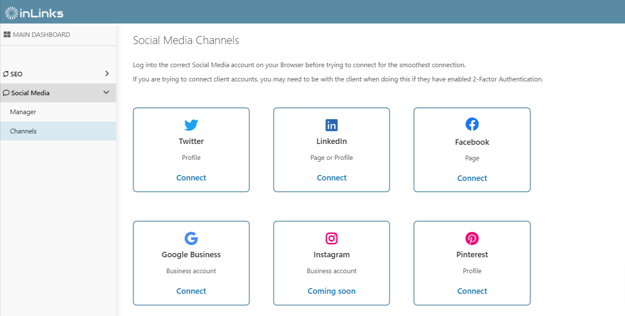Click the Facebook logo icon
625x316 pixels.
point(472,124)
